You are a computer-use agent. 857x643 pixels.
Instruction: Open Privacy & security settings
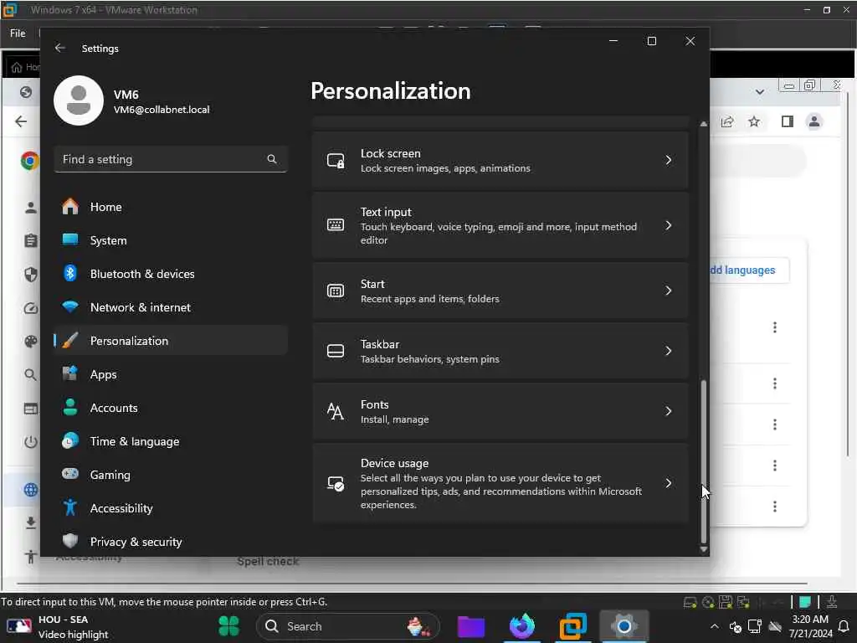tap(171, 542)
